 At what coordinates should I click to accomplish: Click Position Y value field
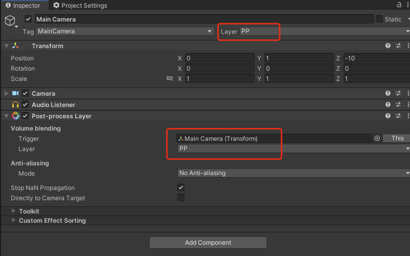pos(299,58)
